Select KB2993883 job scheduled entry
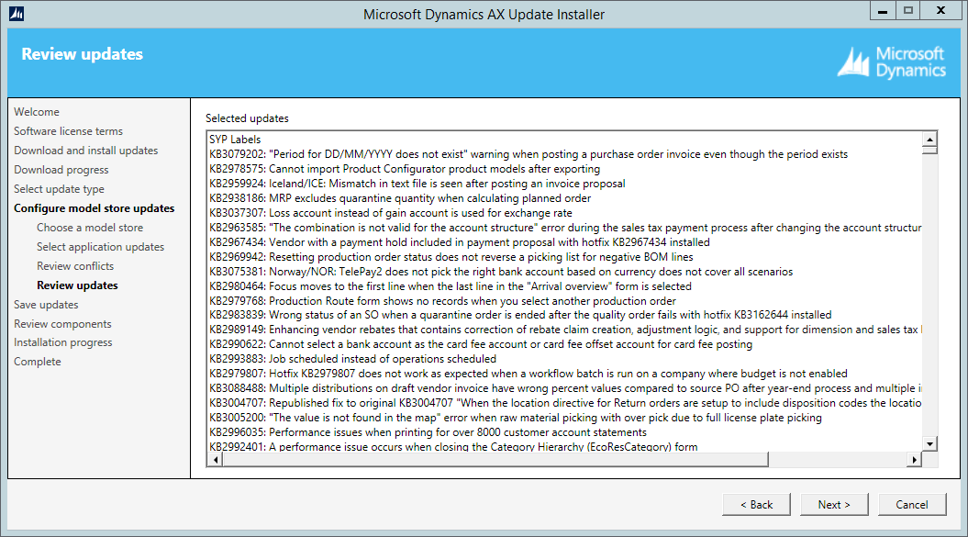 [352, 359]
